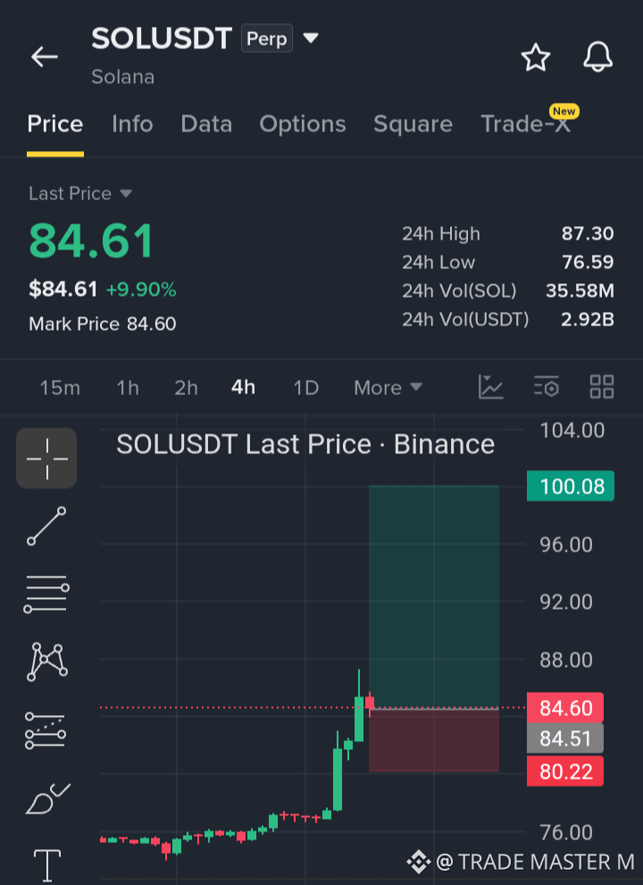This screenshot has width=643, height=885.
Task: Click the 24h High value 87.30
Action: pyautogui.click(x=587, y=233)
